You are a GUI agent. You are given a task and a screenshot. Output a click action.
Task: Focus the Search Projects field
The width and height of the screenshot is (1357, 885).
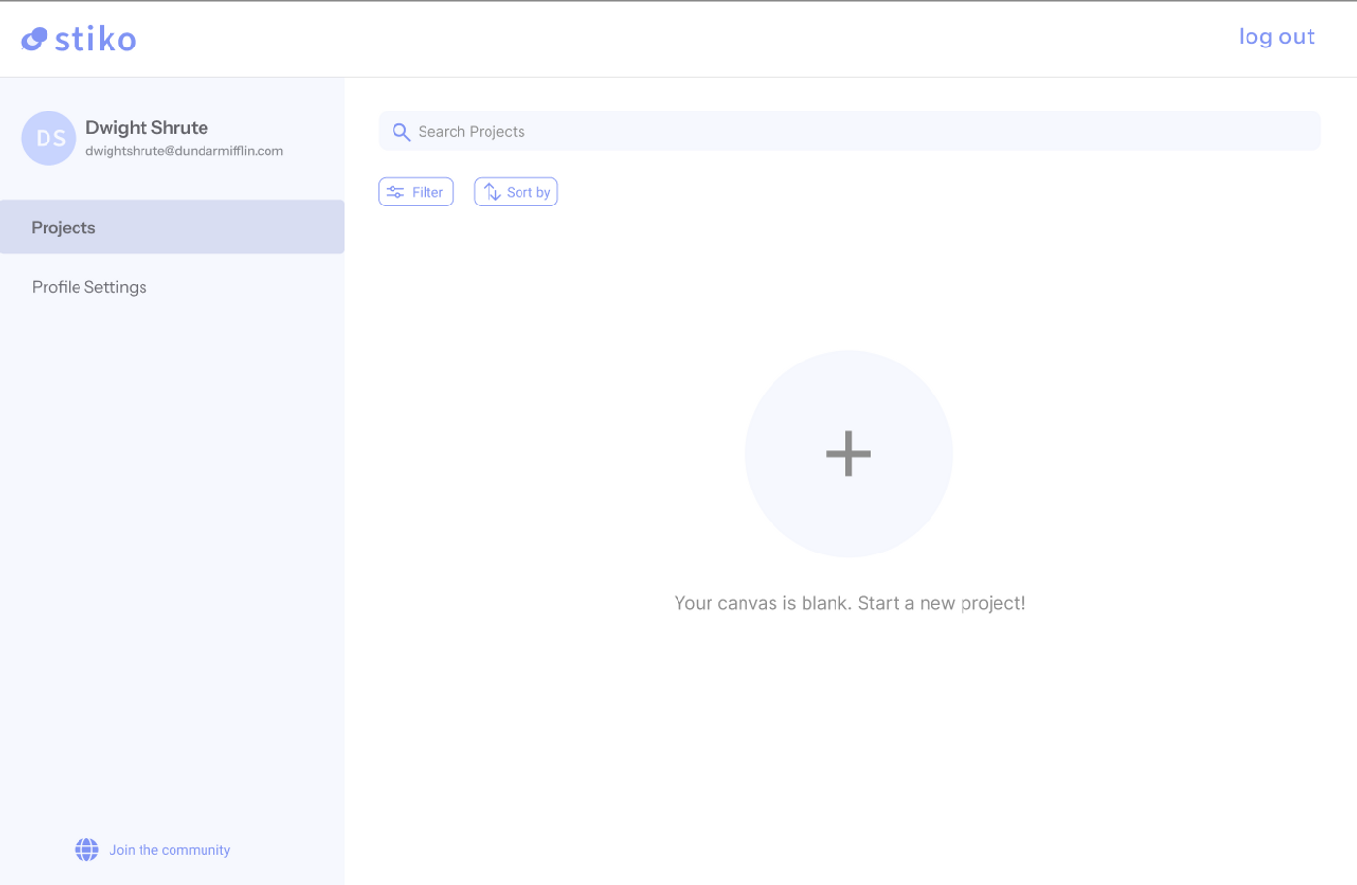coord(849,131)
